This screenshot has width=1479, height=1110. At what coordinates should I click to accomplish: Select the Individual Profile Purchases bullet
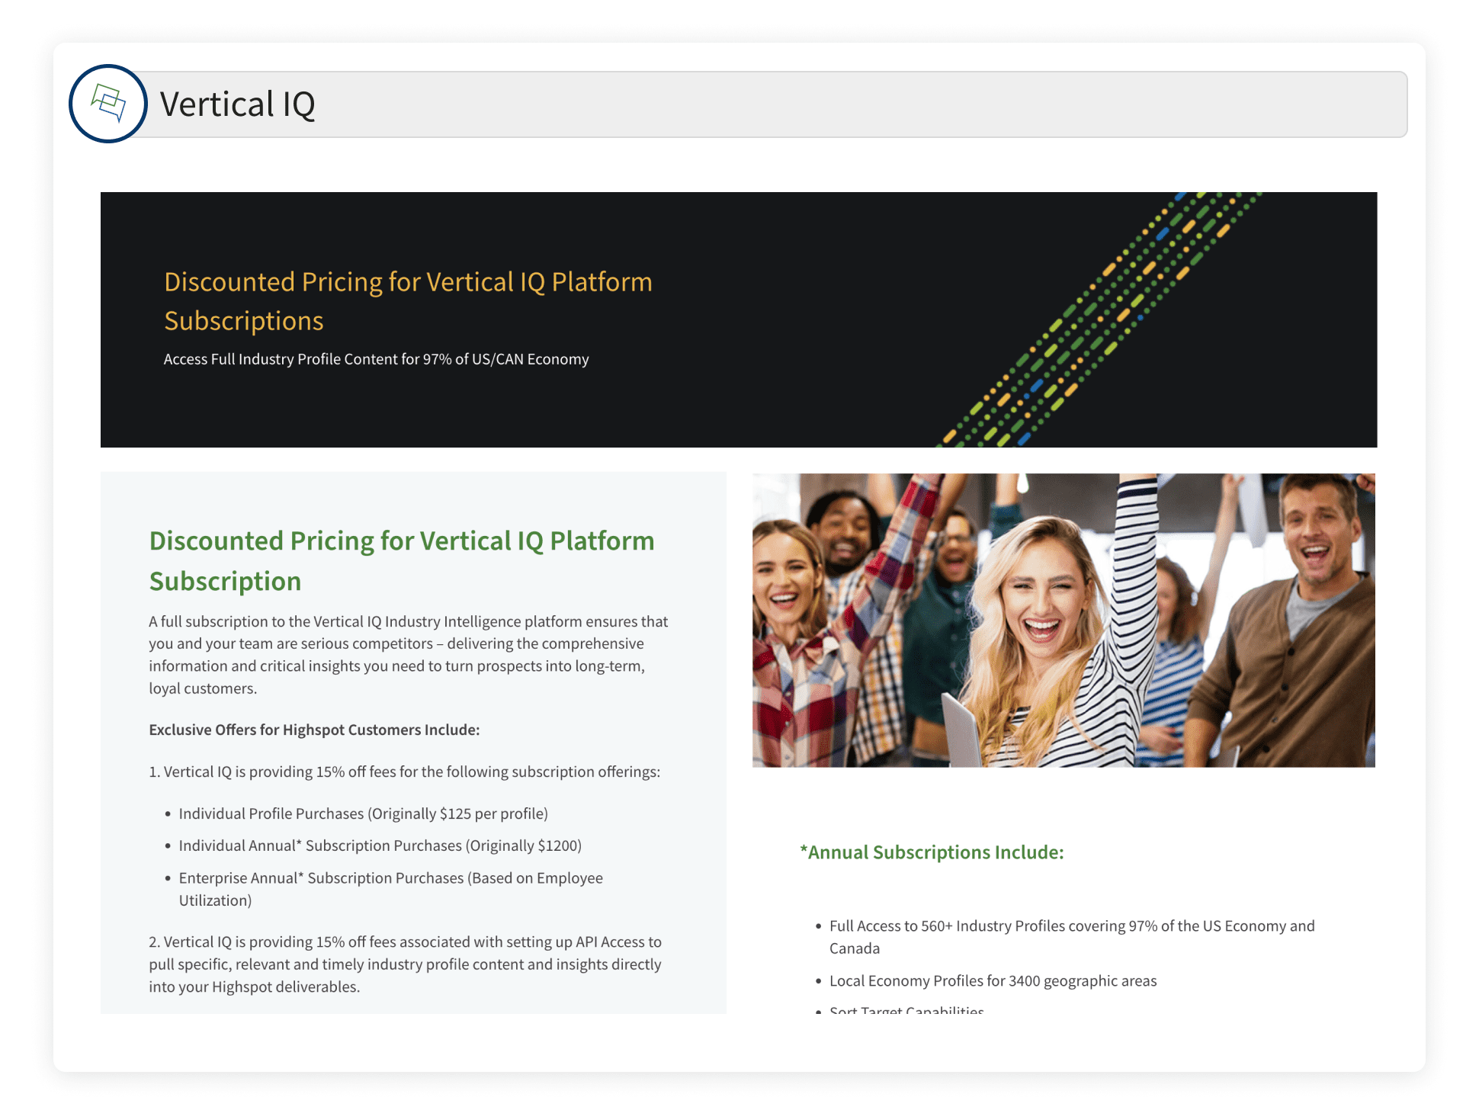pos(363,813)
